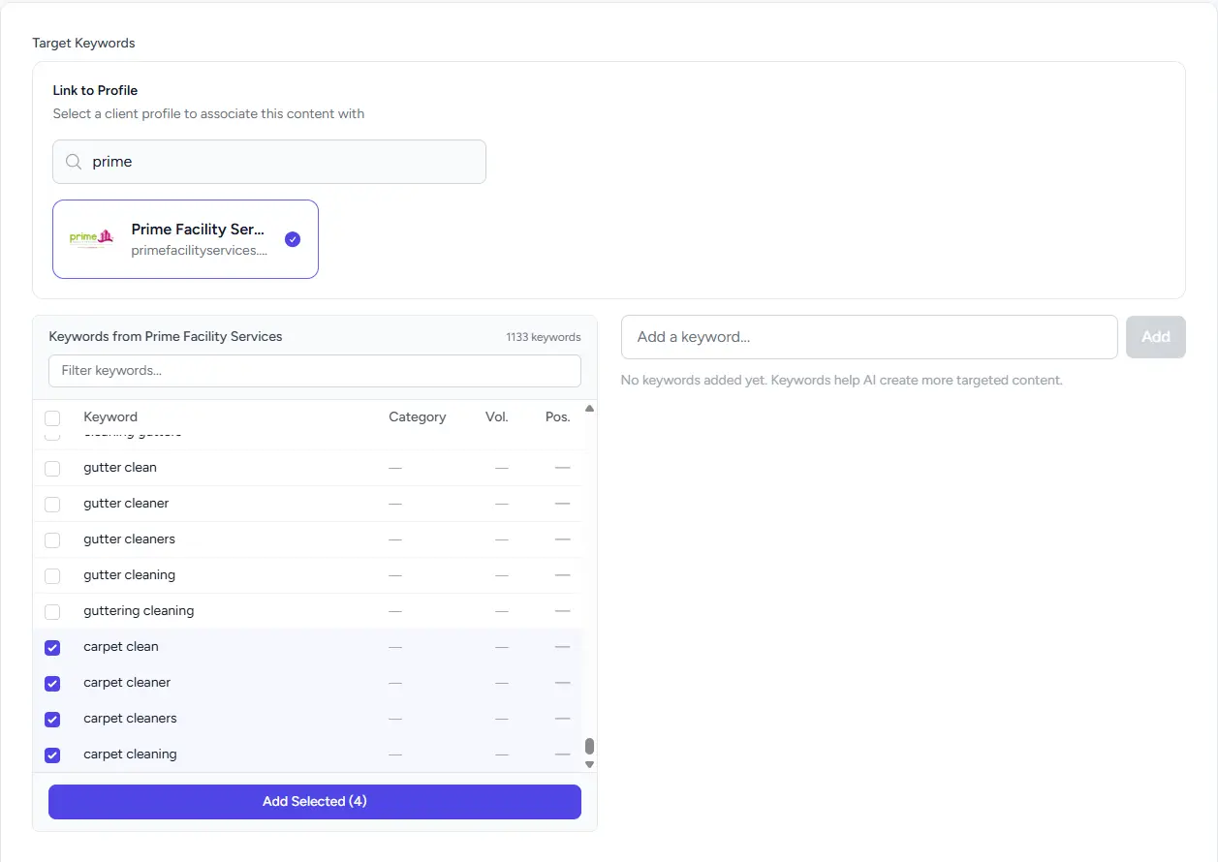This screenshot has width=1218, height=862.
Task: Check the 'gutter cleaners' keyword checkbox
Action: [x=52, y=540]
